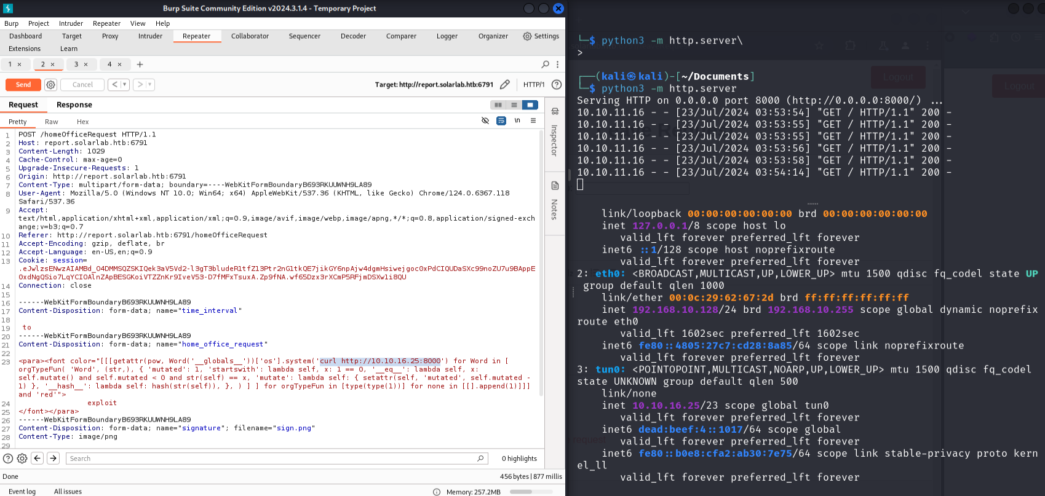This screenshot has height=496, width=1045.
Task: Open the back history dropdown arrow
Action: 125,85
